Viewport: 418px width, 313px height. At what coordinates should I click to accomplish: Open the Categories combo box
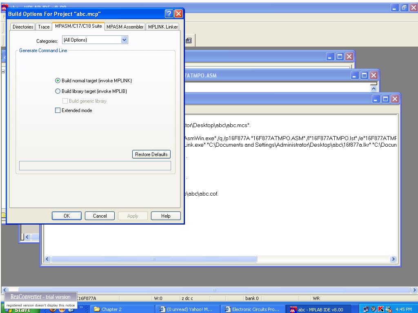[x=95, y=40]
